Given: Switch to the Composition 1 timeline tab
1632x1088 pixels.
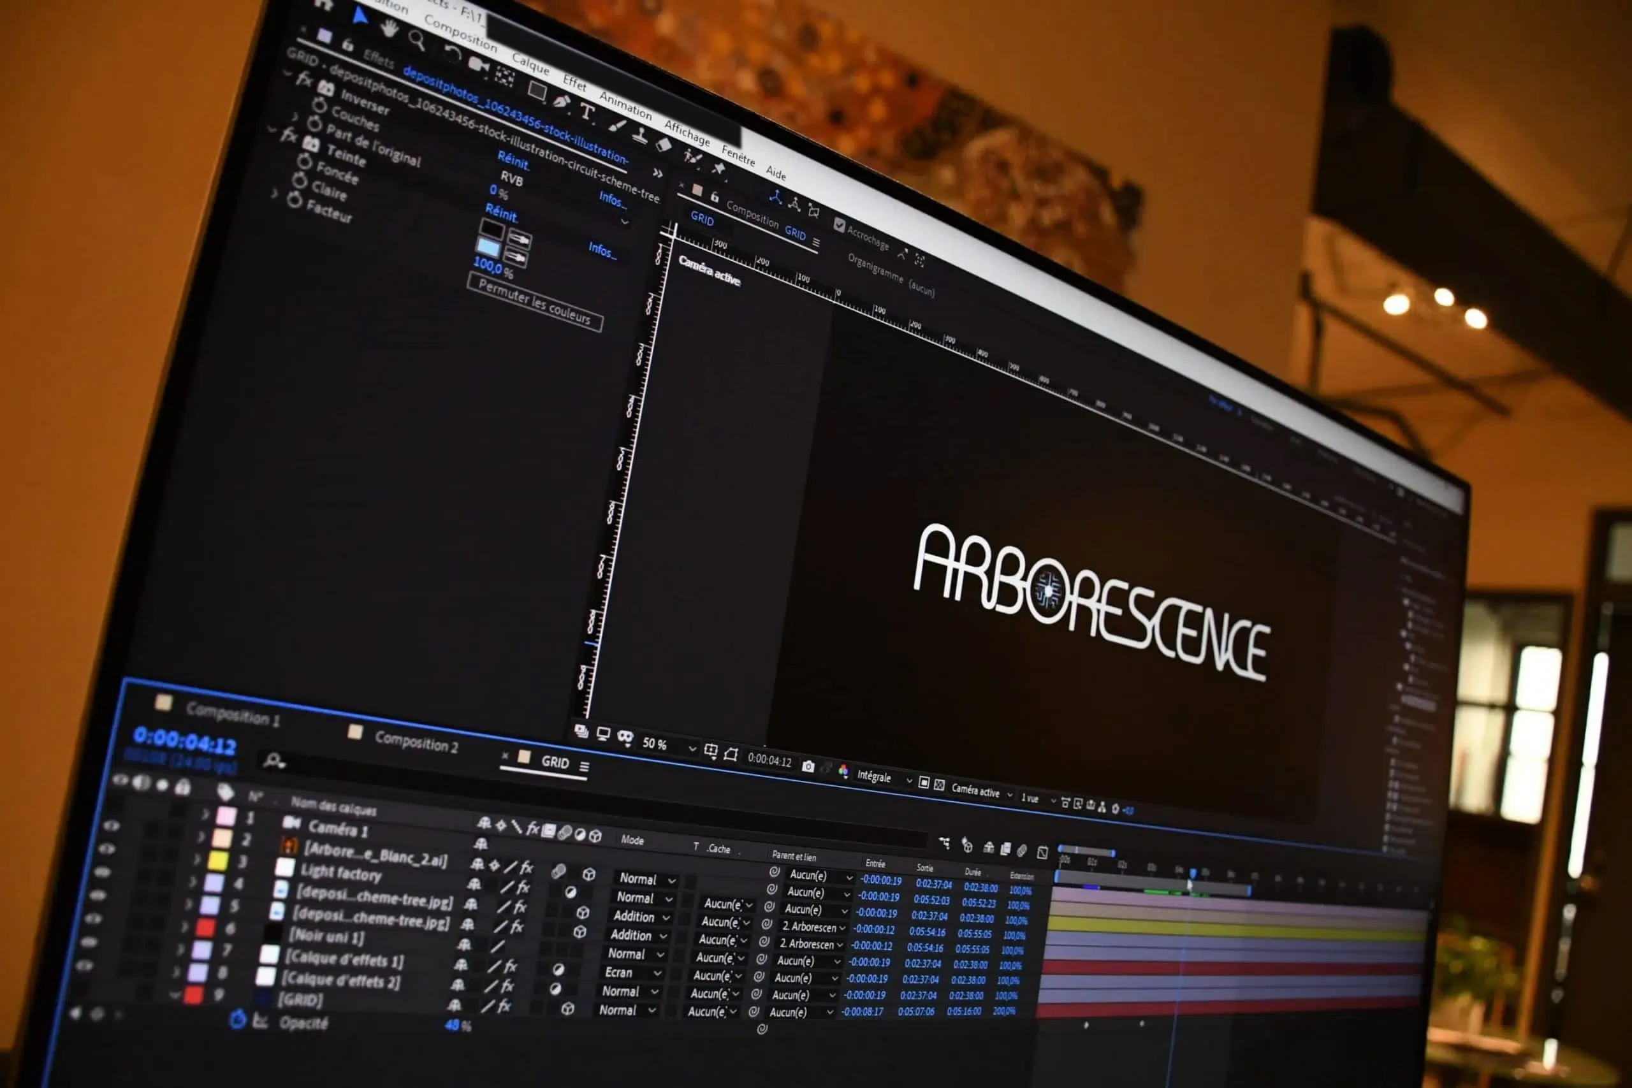Looking at the screenshot, I should (x=233, y=713).
